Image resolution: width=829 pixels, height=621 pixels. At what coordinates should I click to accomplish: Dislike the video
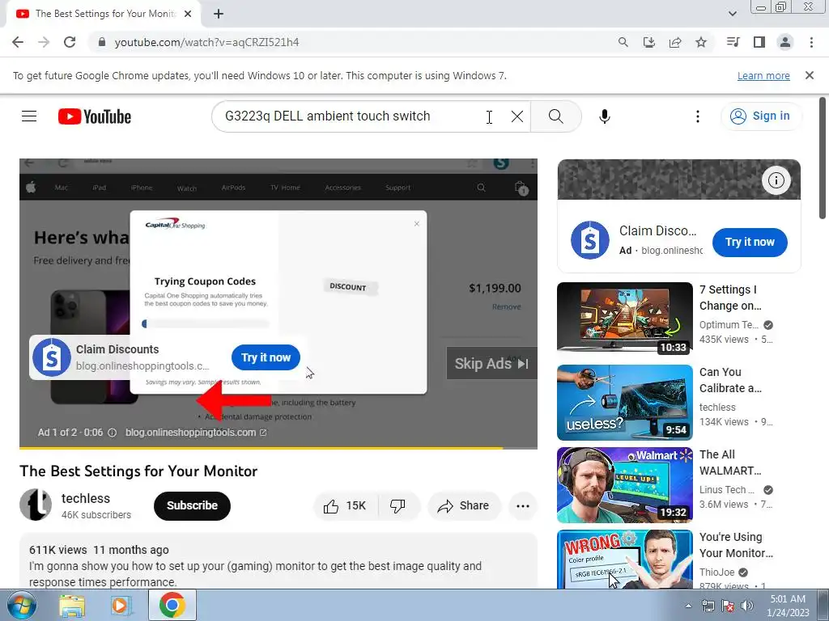tap(398, 506)
